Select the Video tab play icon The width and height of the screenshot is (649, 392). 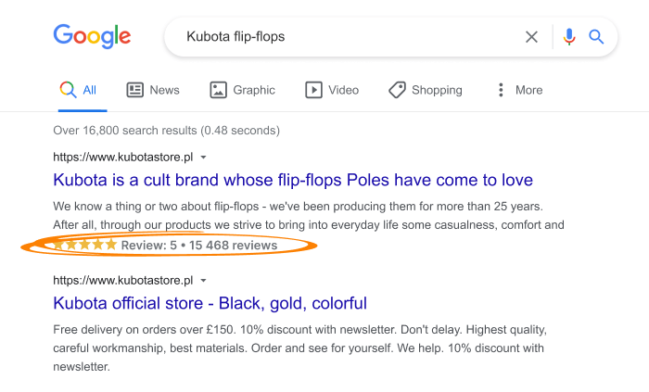click(313, 90)
